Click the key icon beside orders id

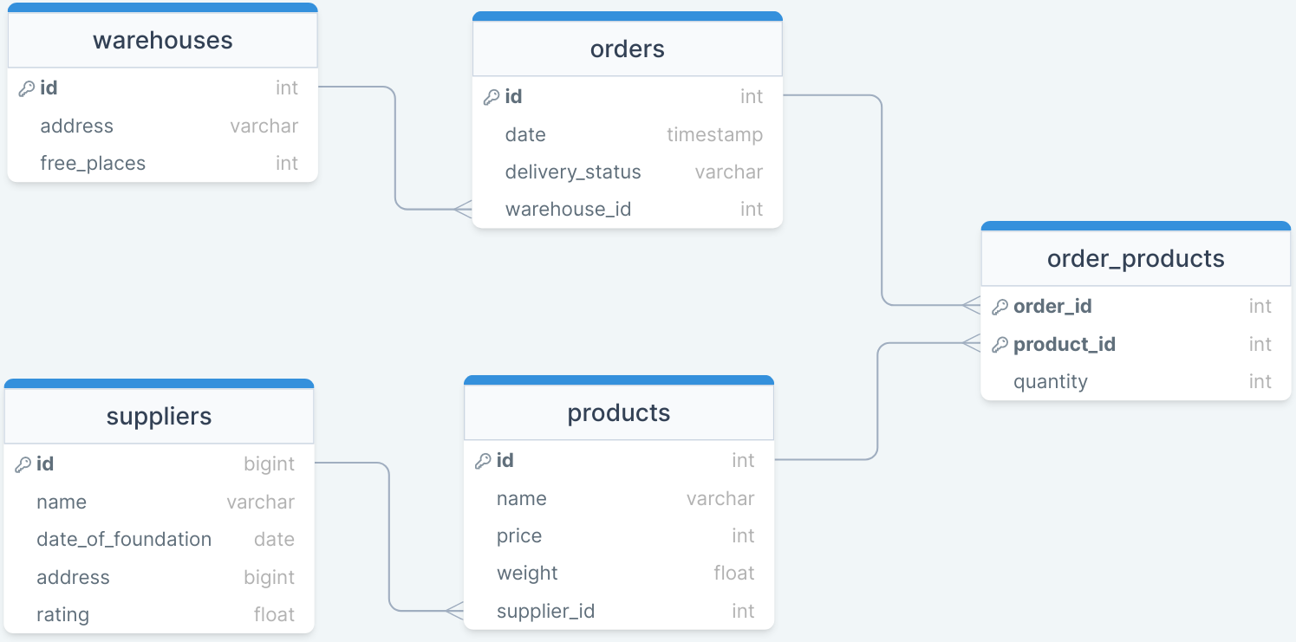[492, 97]
